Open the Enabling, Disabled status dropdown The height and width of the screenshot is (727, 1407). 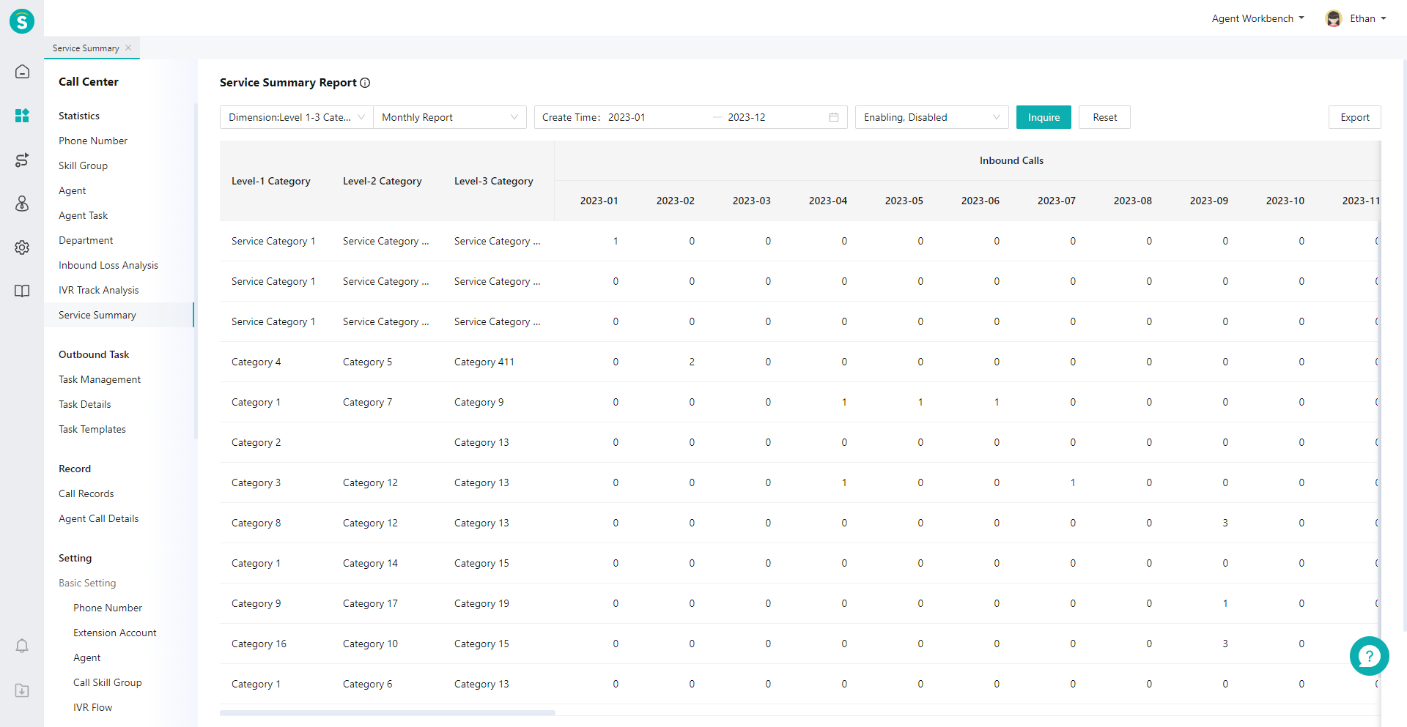(931, 117)
